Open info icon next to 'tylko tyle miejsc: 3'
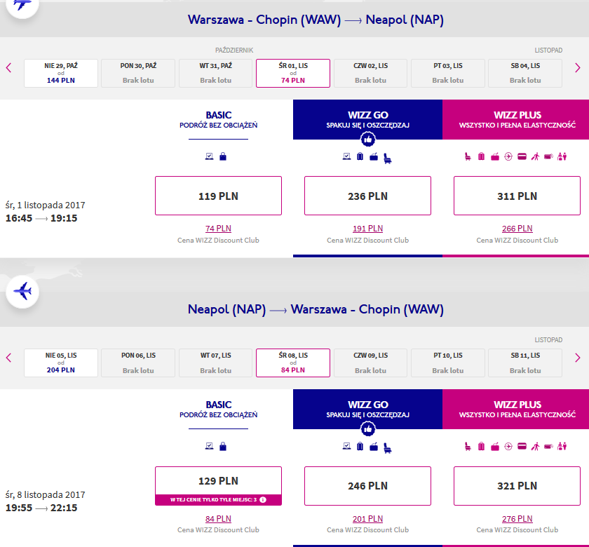Viewport: 589px width, 547px height. (x=263, y=499)
